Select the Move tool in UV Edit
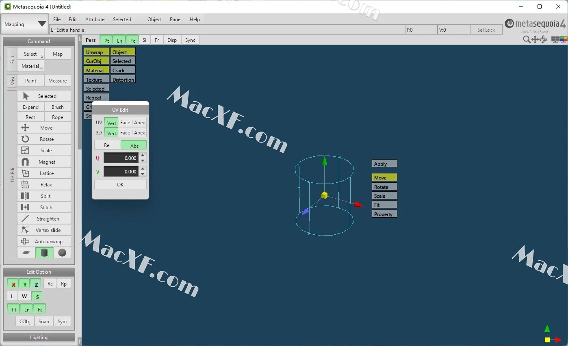The image size is (568, 346). [x=44, y=128]
